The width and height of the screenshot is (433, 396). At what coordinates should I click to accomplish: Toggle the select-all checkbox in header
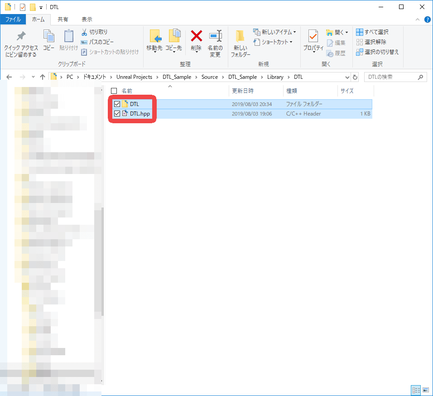[114, 91]
